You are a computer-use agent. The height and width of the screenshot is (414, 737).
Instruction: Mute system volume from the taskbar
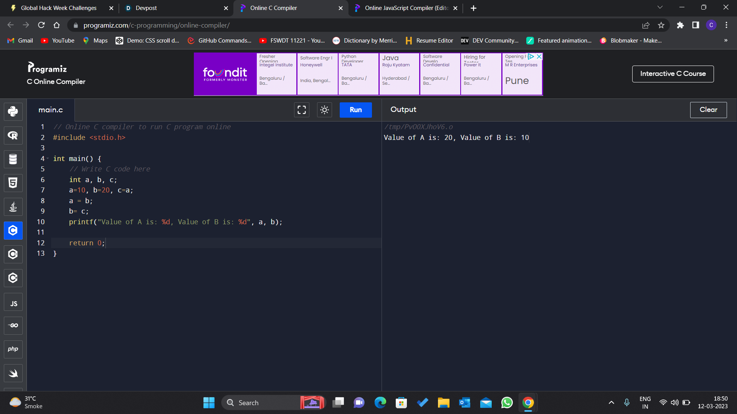pos(675,402)
